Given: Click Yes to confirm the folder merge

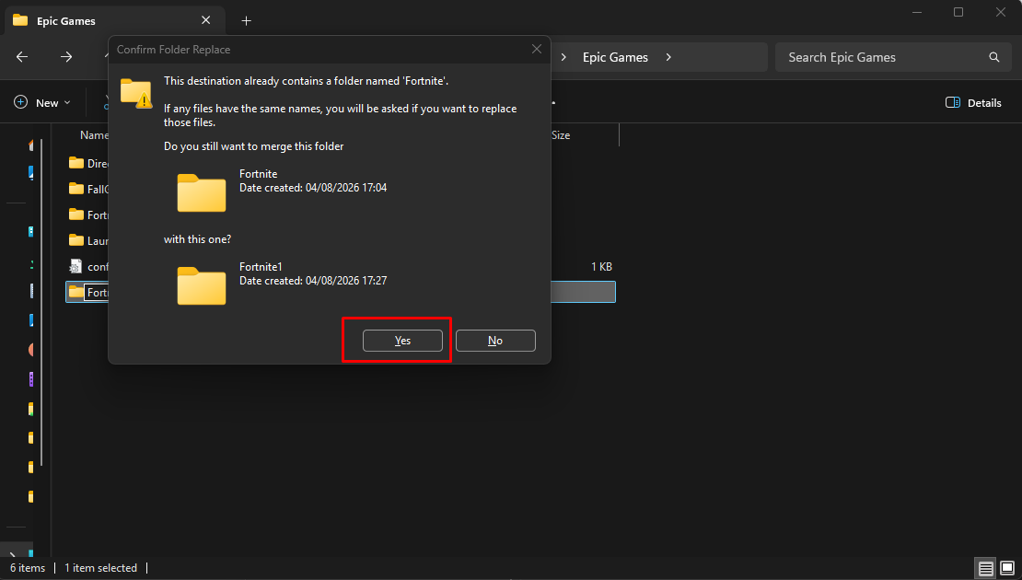Looking at the screenshot, I should [402, 341].
